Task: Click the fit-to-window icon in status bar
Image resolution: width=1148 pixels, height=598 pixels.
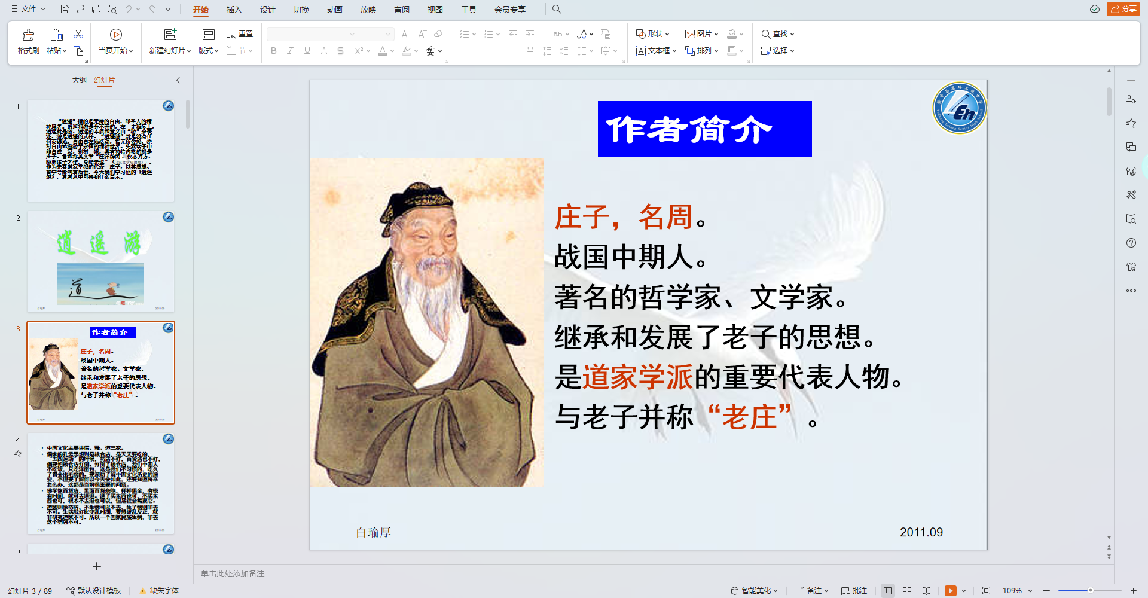Action: pos(987,591)
